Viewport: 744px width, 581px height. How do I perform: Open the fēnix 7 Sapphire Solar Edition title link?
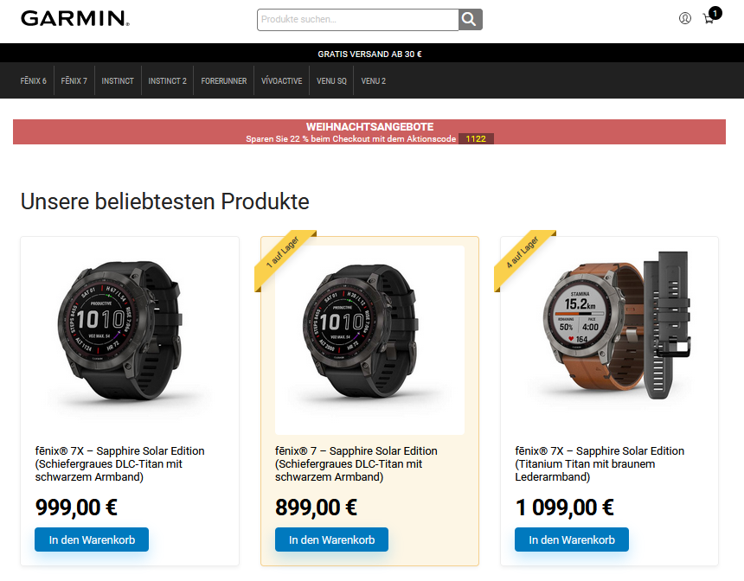[x=356, y=463]
